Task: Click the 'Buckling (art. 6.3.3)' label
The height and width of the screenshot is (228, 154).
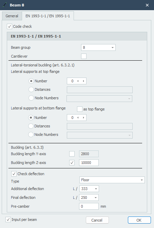Action: (27, 147)
